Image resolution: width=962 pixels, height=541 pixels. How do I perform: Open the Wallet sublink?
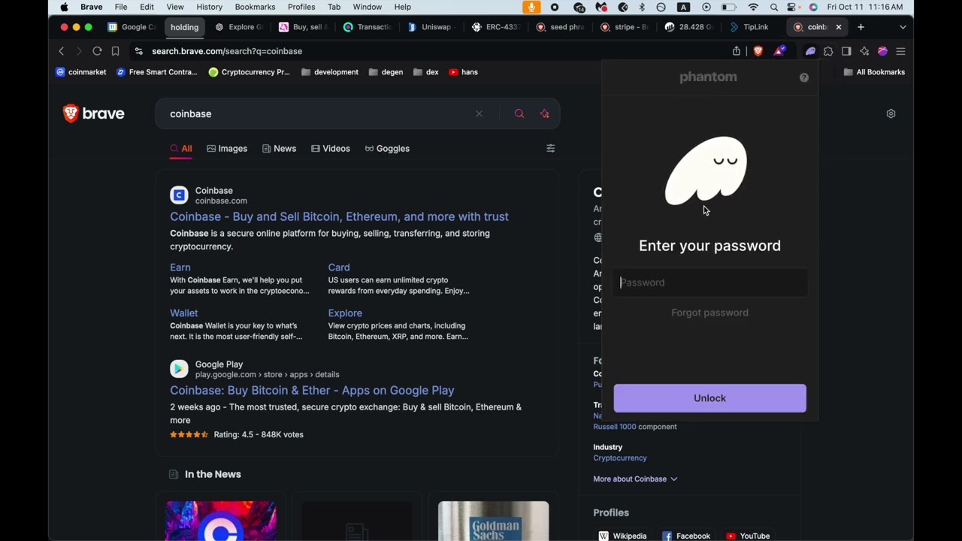click(x=184, y=313)
